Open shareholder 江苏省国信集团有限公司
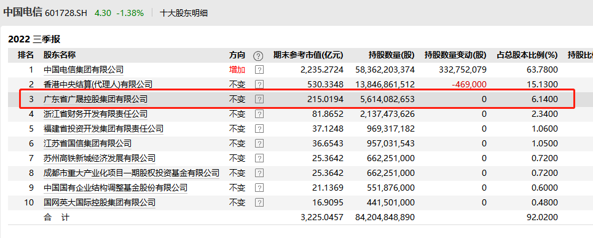Viewport: 593px width, 238px height. [88, 143]
